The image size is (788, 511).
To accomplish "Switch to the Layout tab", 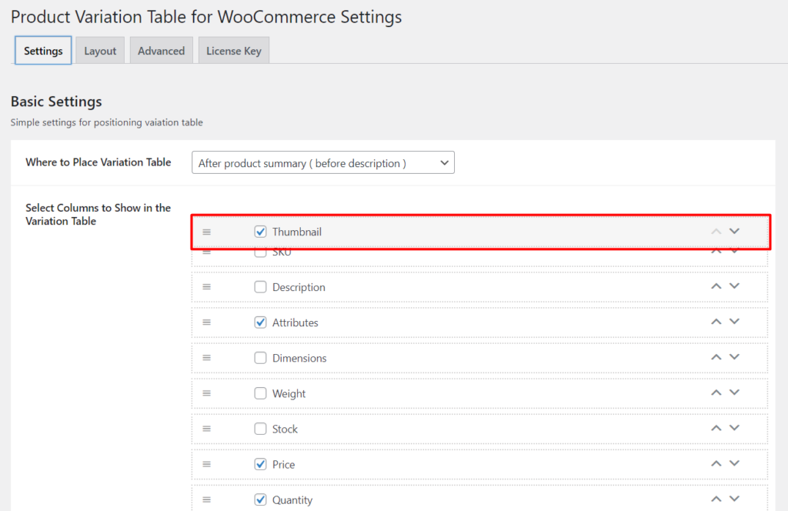I will [x=100, y=51].
